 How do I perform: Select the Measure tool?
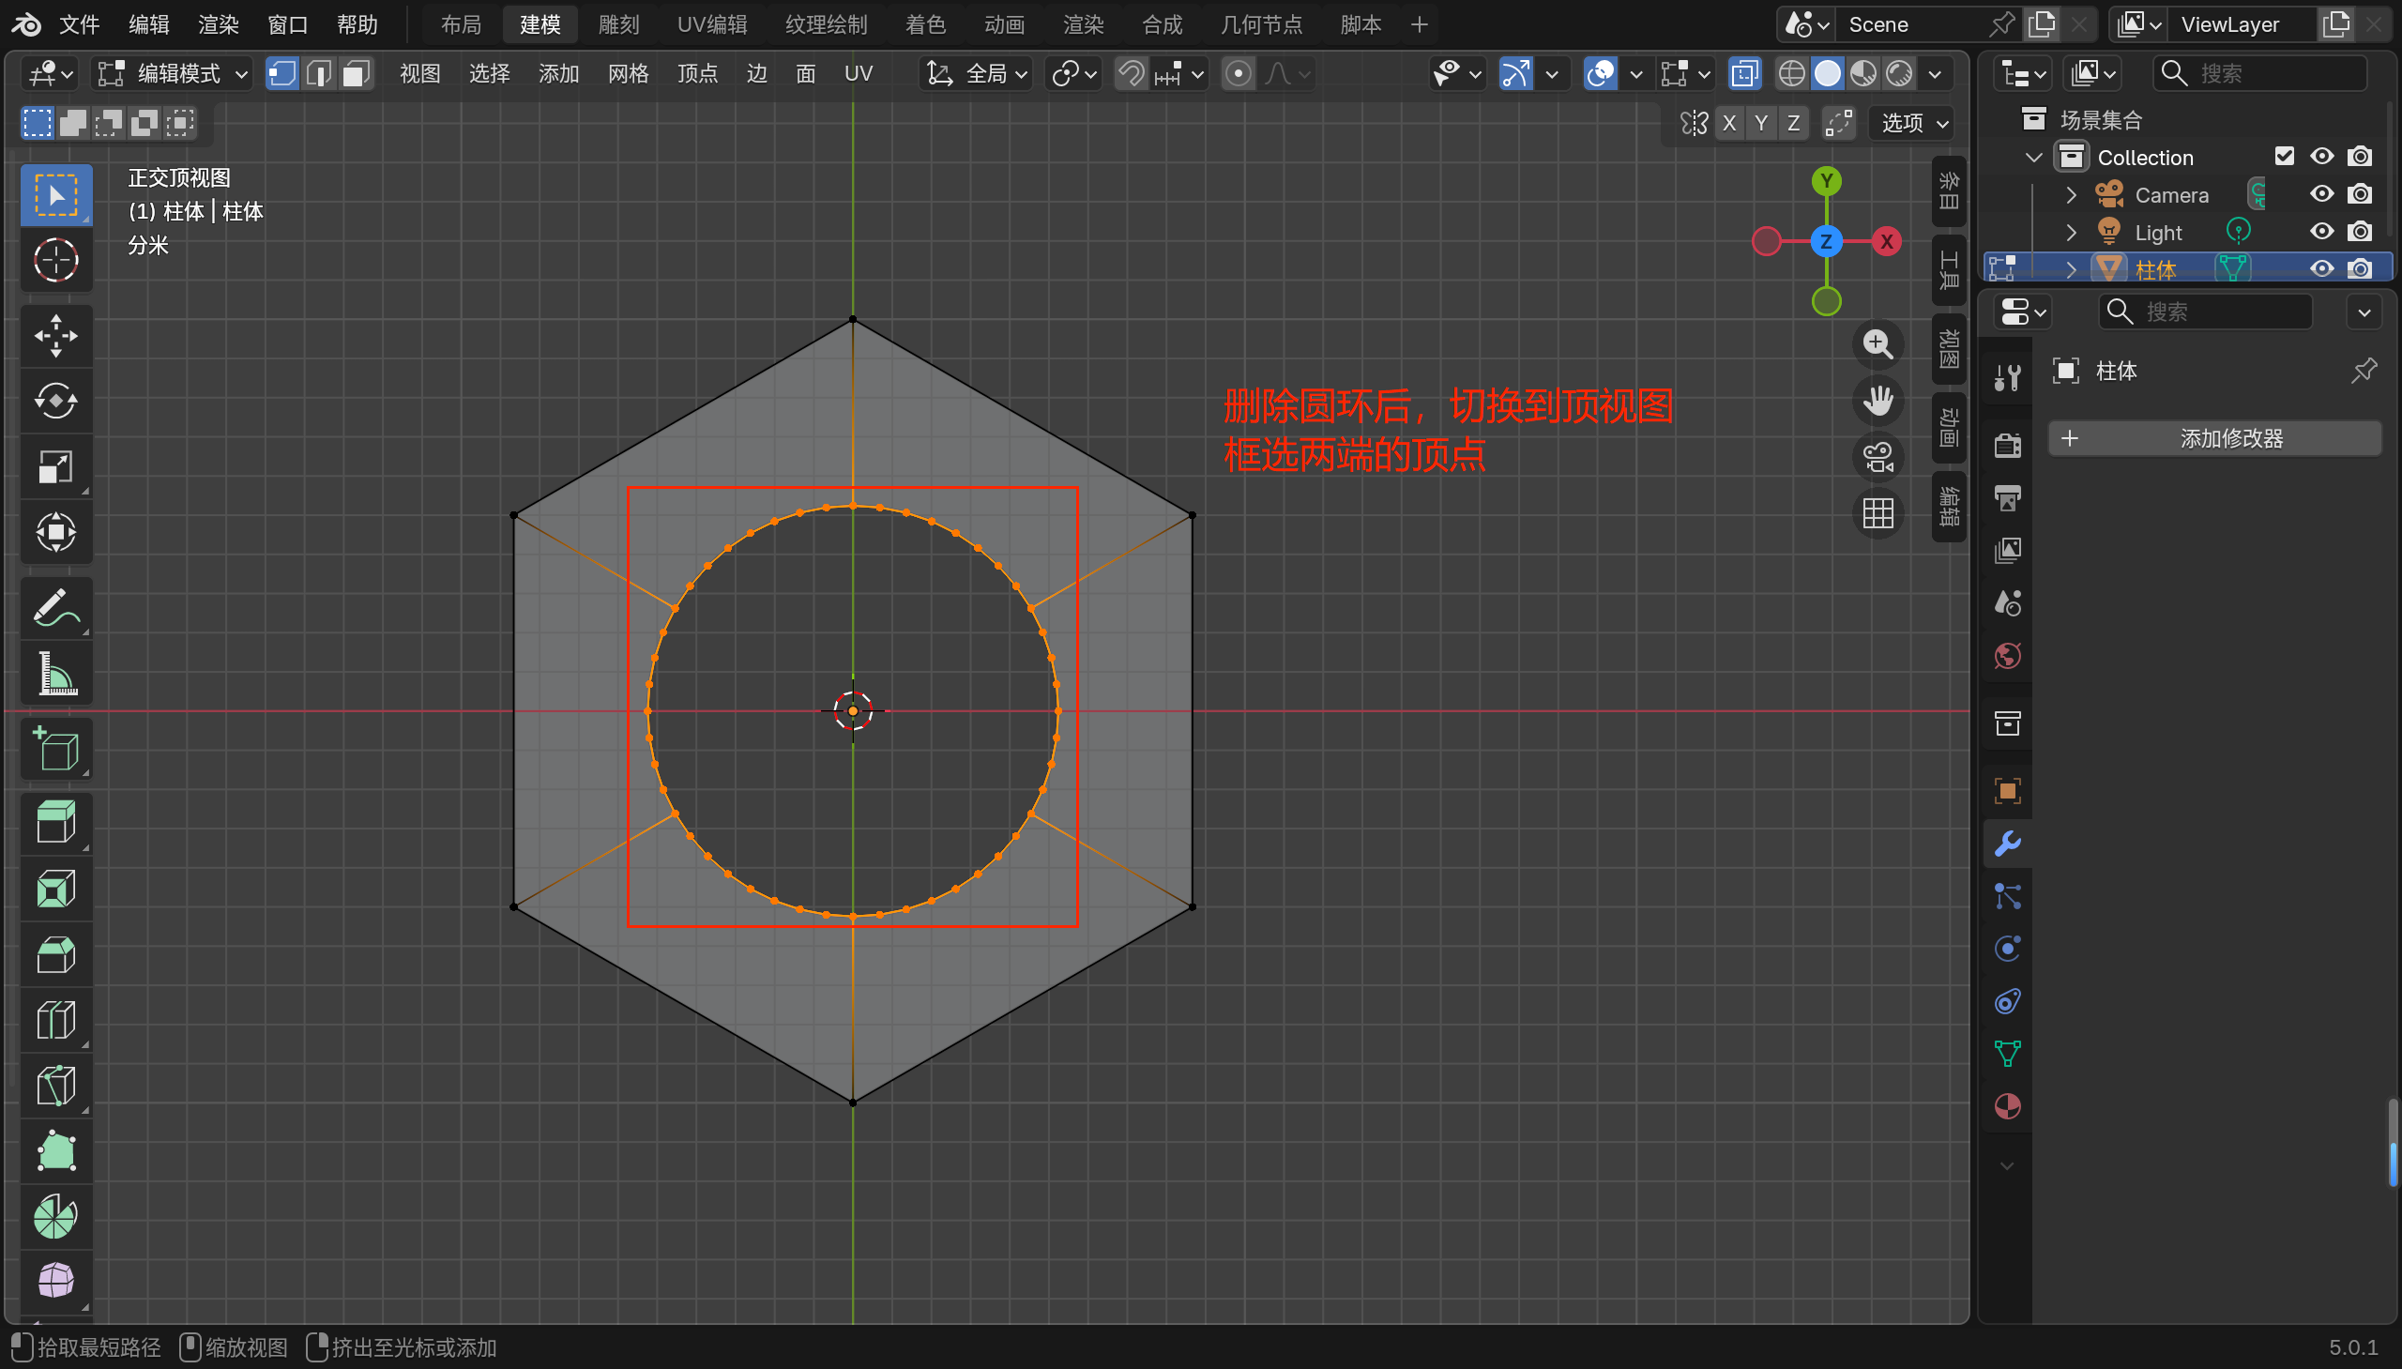coord(55,674)
